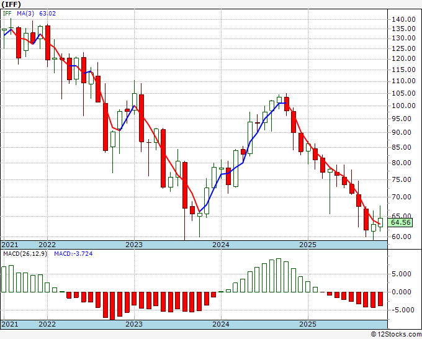Click 2025 on the price chart timeline
Screen dimensions: 422x339
pos(308,245)
